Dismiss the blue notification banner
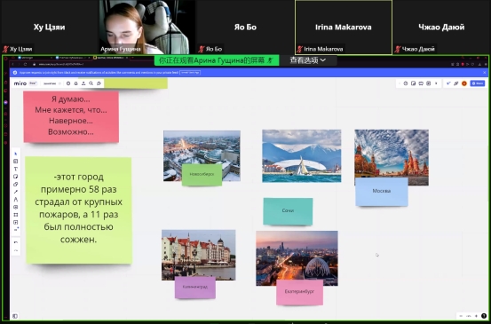The height and width of the screenshot is (324, 491). tap(485, 73)
